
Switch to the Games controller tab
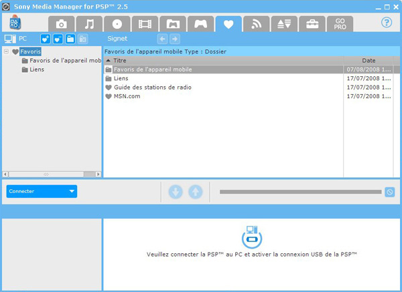[x=200, y=24]
